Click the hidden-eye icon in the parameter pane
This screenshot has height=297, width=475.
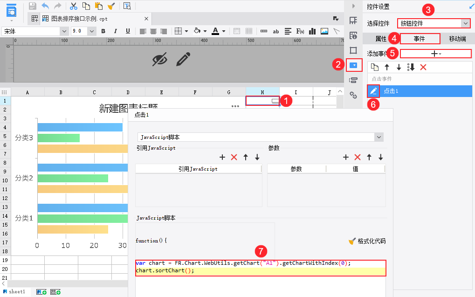coord(159,59)
